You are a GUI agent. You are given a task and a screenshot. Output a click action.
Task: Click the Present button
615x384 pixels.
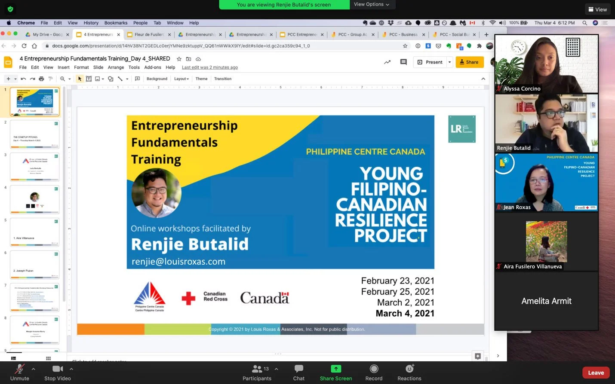coord(430,62)
